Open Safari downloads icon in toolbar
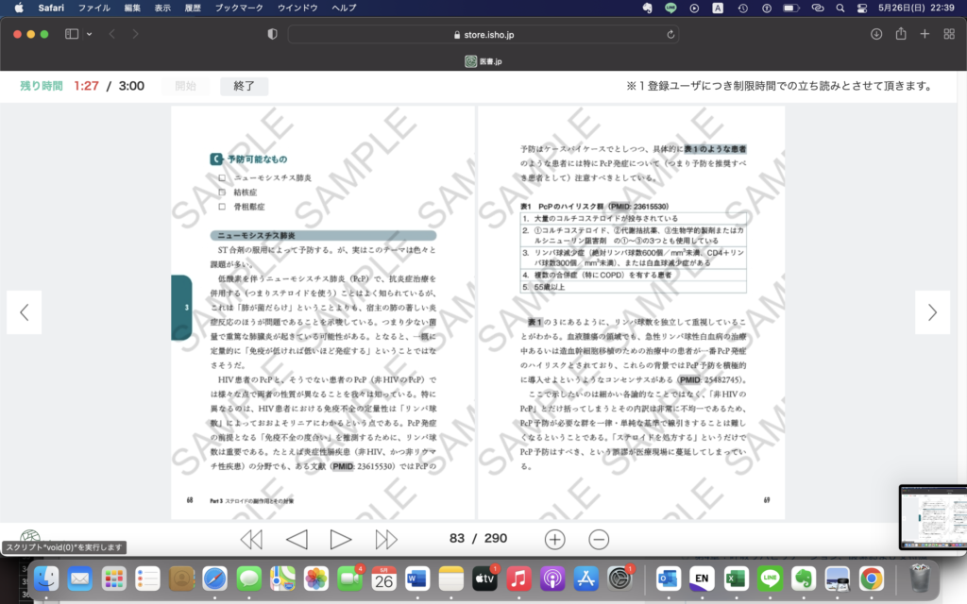 876,34
